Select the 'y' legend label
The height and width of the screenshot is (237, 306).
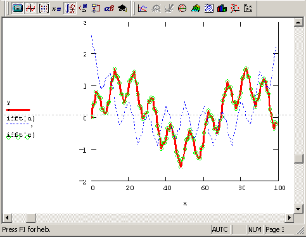click(x=8, y=103)
